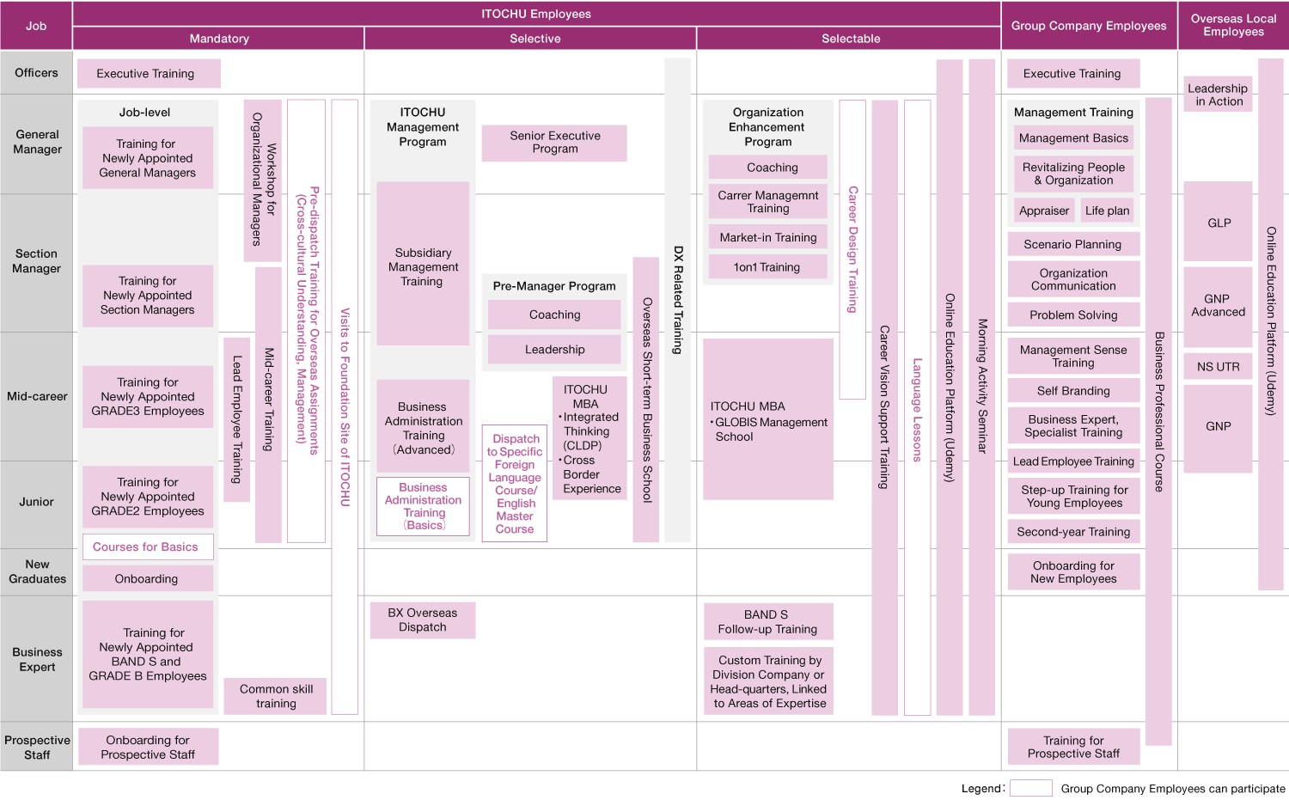Select Dispatch to Specific Foreign Language Course box
The width and height of the screenshot is (1289, 800).
click(515, 484)
